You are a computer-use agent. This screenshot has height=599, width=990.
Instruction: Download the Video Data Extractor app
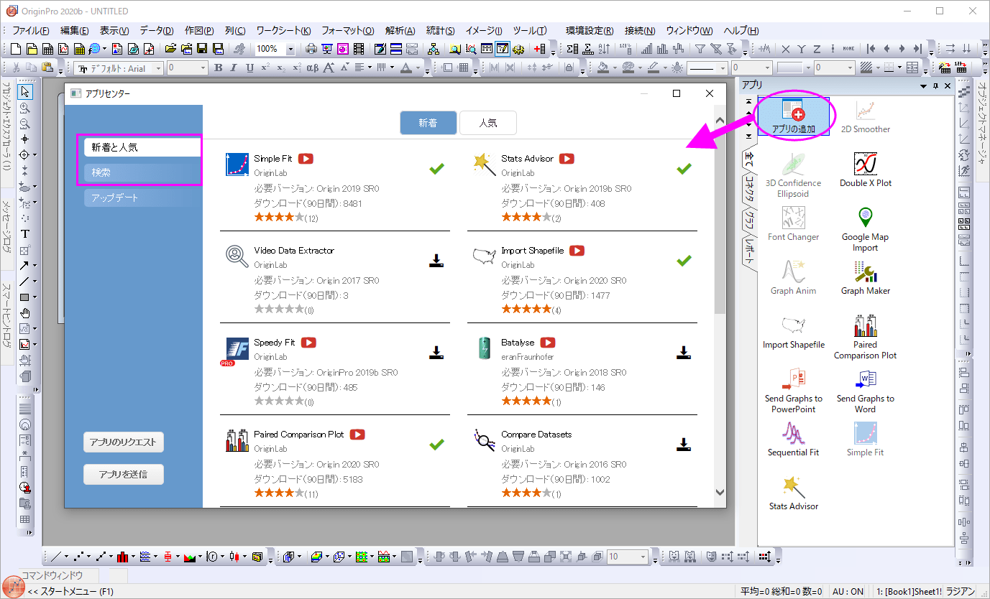point(436,260)
